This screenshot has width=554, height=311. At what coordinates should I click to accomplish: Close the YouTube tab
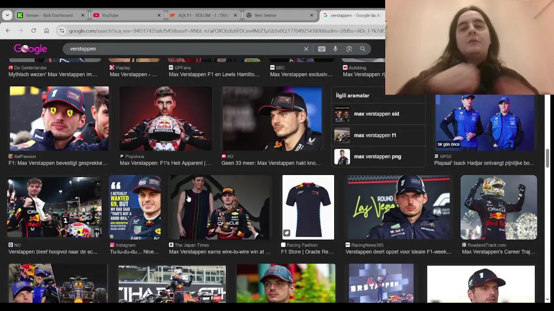click(159, 15)
